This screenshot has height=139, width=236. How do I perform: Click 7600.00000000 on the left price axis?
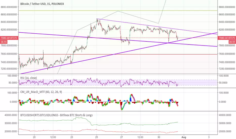pyautogui.click(x=9, y=54)
